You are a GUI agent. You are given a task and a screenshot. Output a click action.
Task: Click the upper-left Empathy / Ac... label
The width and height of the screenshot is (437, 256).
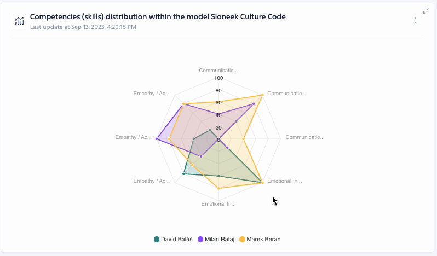tap(152, 93)
